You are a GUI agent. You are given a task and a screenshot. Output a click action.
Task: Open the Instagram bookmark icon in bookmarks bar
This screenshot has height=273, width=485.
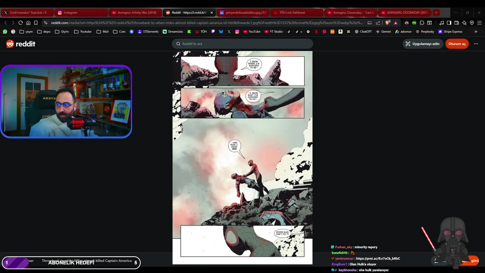point(237,31)
